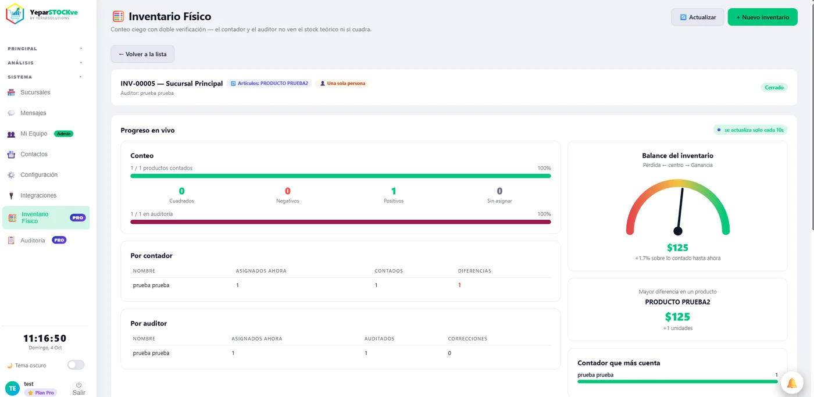Image resolution: width=814 pixels, height=397 pixels.
Task: Toggle the Tema oscuro switch
Action: pos(76,365)
